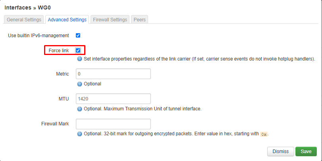
Task: Click into the MTU input field
Action: pyautogui.click(x=114, y=99)
